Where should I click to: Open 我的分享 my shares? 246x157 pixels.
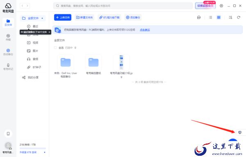[30, 77]
